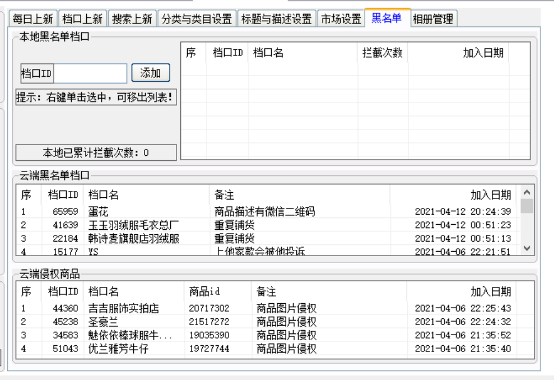This screenshot has height=380, width=554.
Task: Click the 档口ID 22184 cell
Action: [66, 238]
